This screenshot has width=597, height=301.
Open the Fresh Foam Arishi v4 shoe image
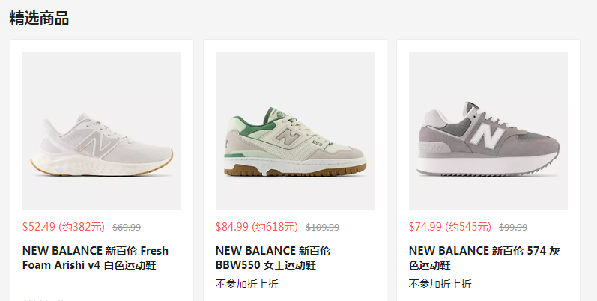(102, 131)
